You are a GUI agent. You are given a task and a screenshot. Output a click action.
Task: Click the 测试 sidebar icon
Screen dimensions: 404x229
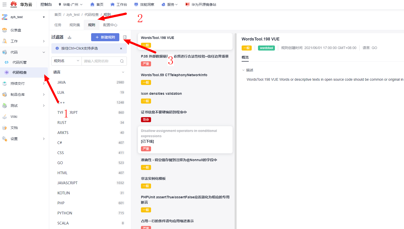coord(5,106)
